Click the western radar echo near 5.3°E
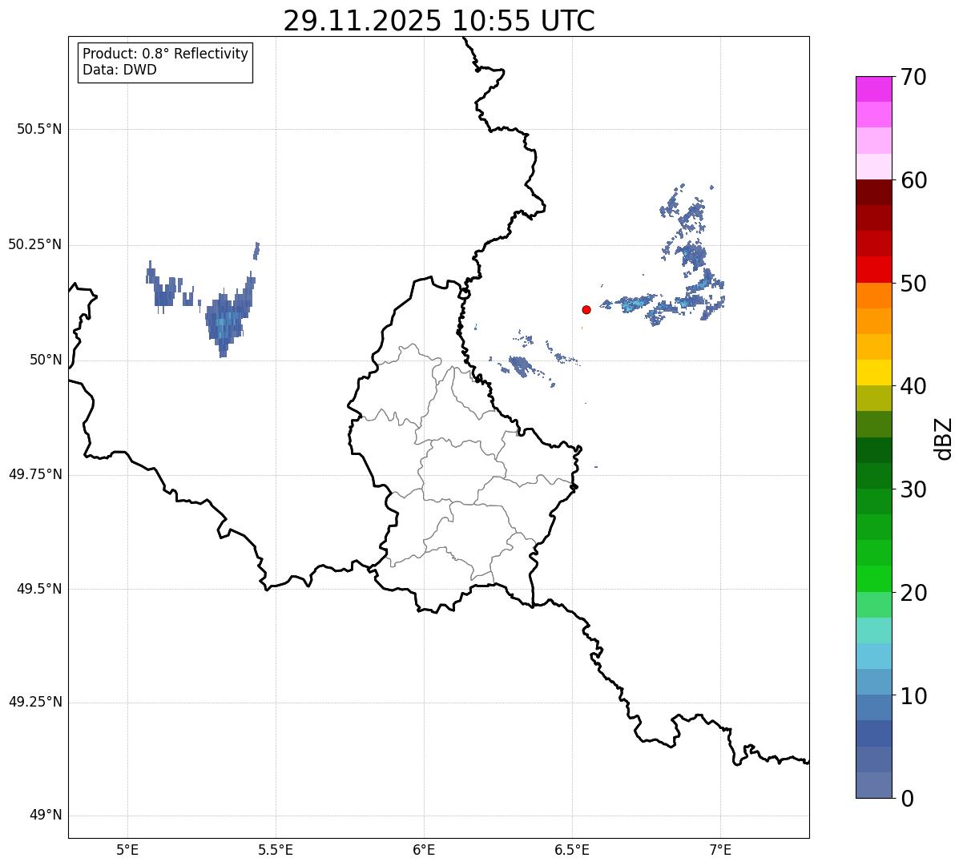963x866 pixels. pos(227,319)
